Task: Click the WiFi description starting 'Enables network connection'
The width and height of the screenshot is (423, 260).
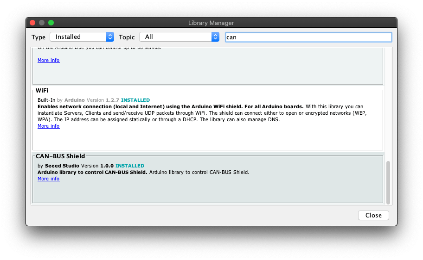Action: [202, 113]
